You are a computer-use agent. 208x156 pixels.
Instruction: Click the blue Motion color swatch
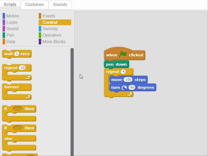[4, 16]
